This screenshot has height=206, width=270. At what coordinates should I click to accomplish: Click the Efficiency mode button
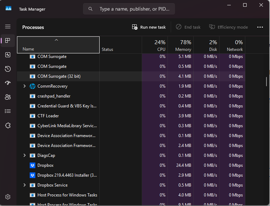click(x=228, y=27)
